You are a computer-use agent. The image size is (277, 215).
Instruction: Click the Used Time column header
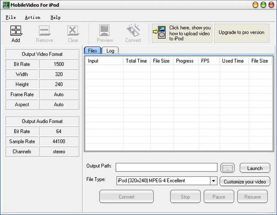pyautogui.click(x=234, y=61)
